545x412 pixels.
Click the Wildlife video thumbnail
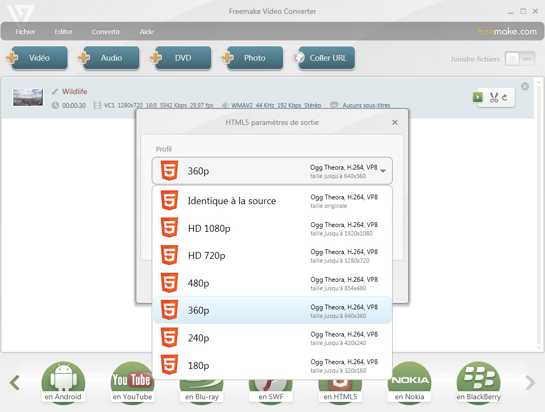pyautogui.click(x=27, y=97)
